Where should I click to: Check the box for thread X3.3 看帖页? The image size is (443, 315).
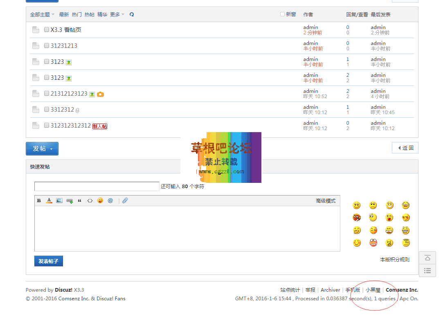[47, 29]
